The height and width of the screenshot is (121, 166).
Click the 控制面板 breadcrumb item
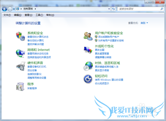[28, 9]
